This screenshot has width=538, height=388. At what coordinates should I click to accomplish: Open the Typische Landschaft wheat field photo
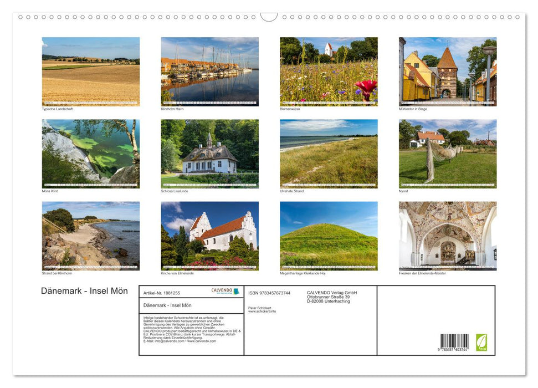pyautogui.click(x=91, y=72)
